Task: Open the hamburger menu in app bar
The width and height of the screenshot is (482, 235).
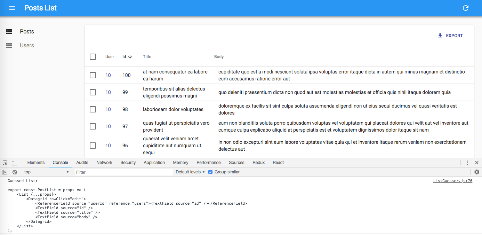Action: [x=12, y=8]
